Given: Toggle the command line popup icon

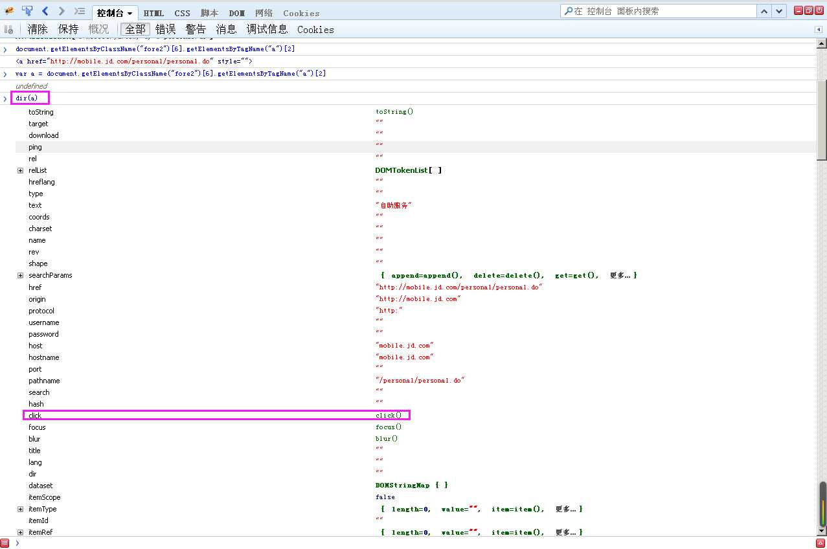Looking at the screenshot, I should 80,11.
